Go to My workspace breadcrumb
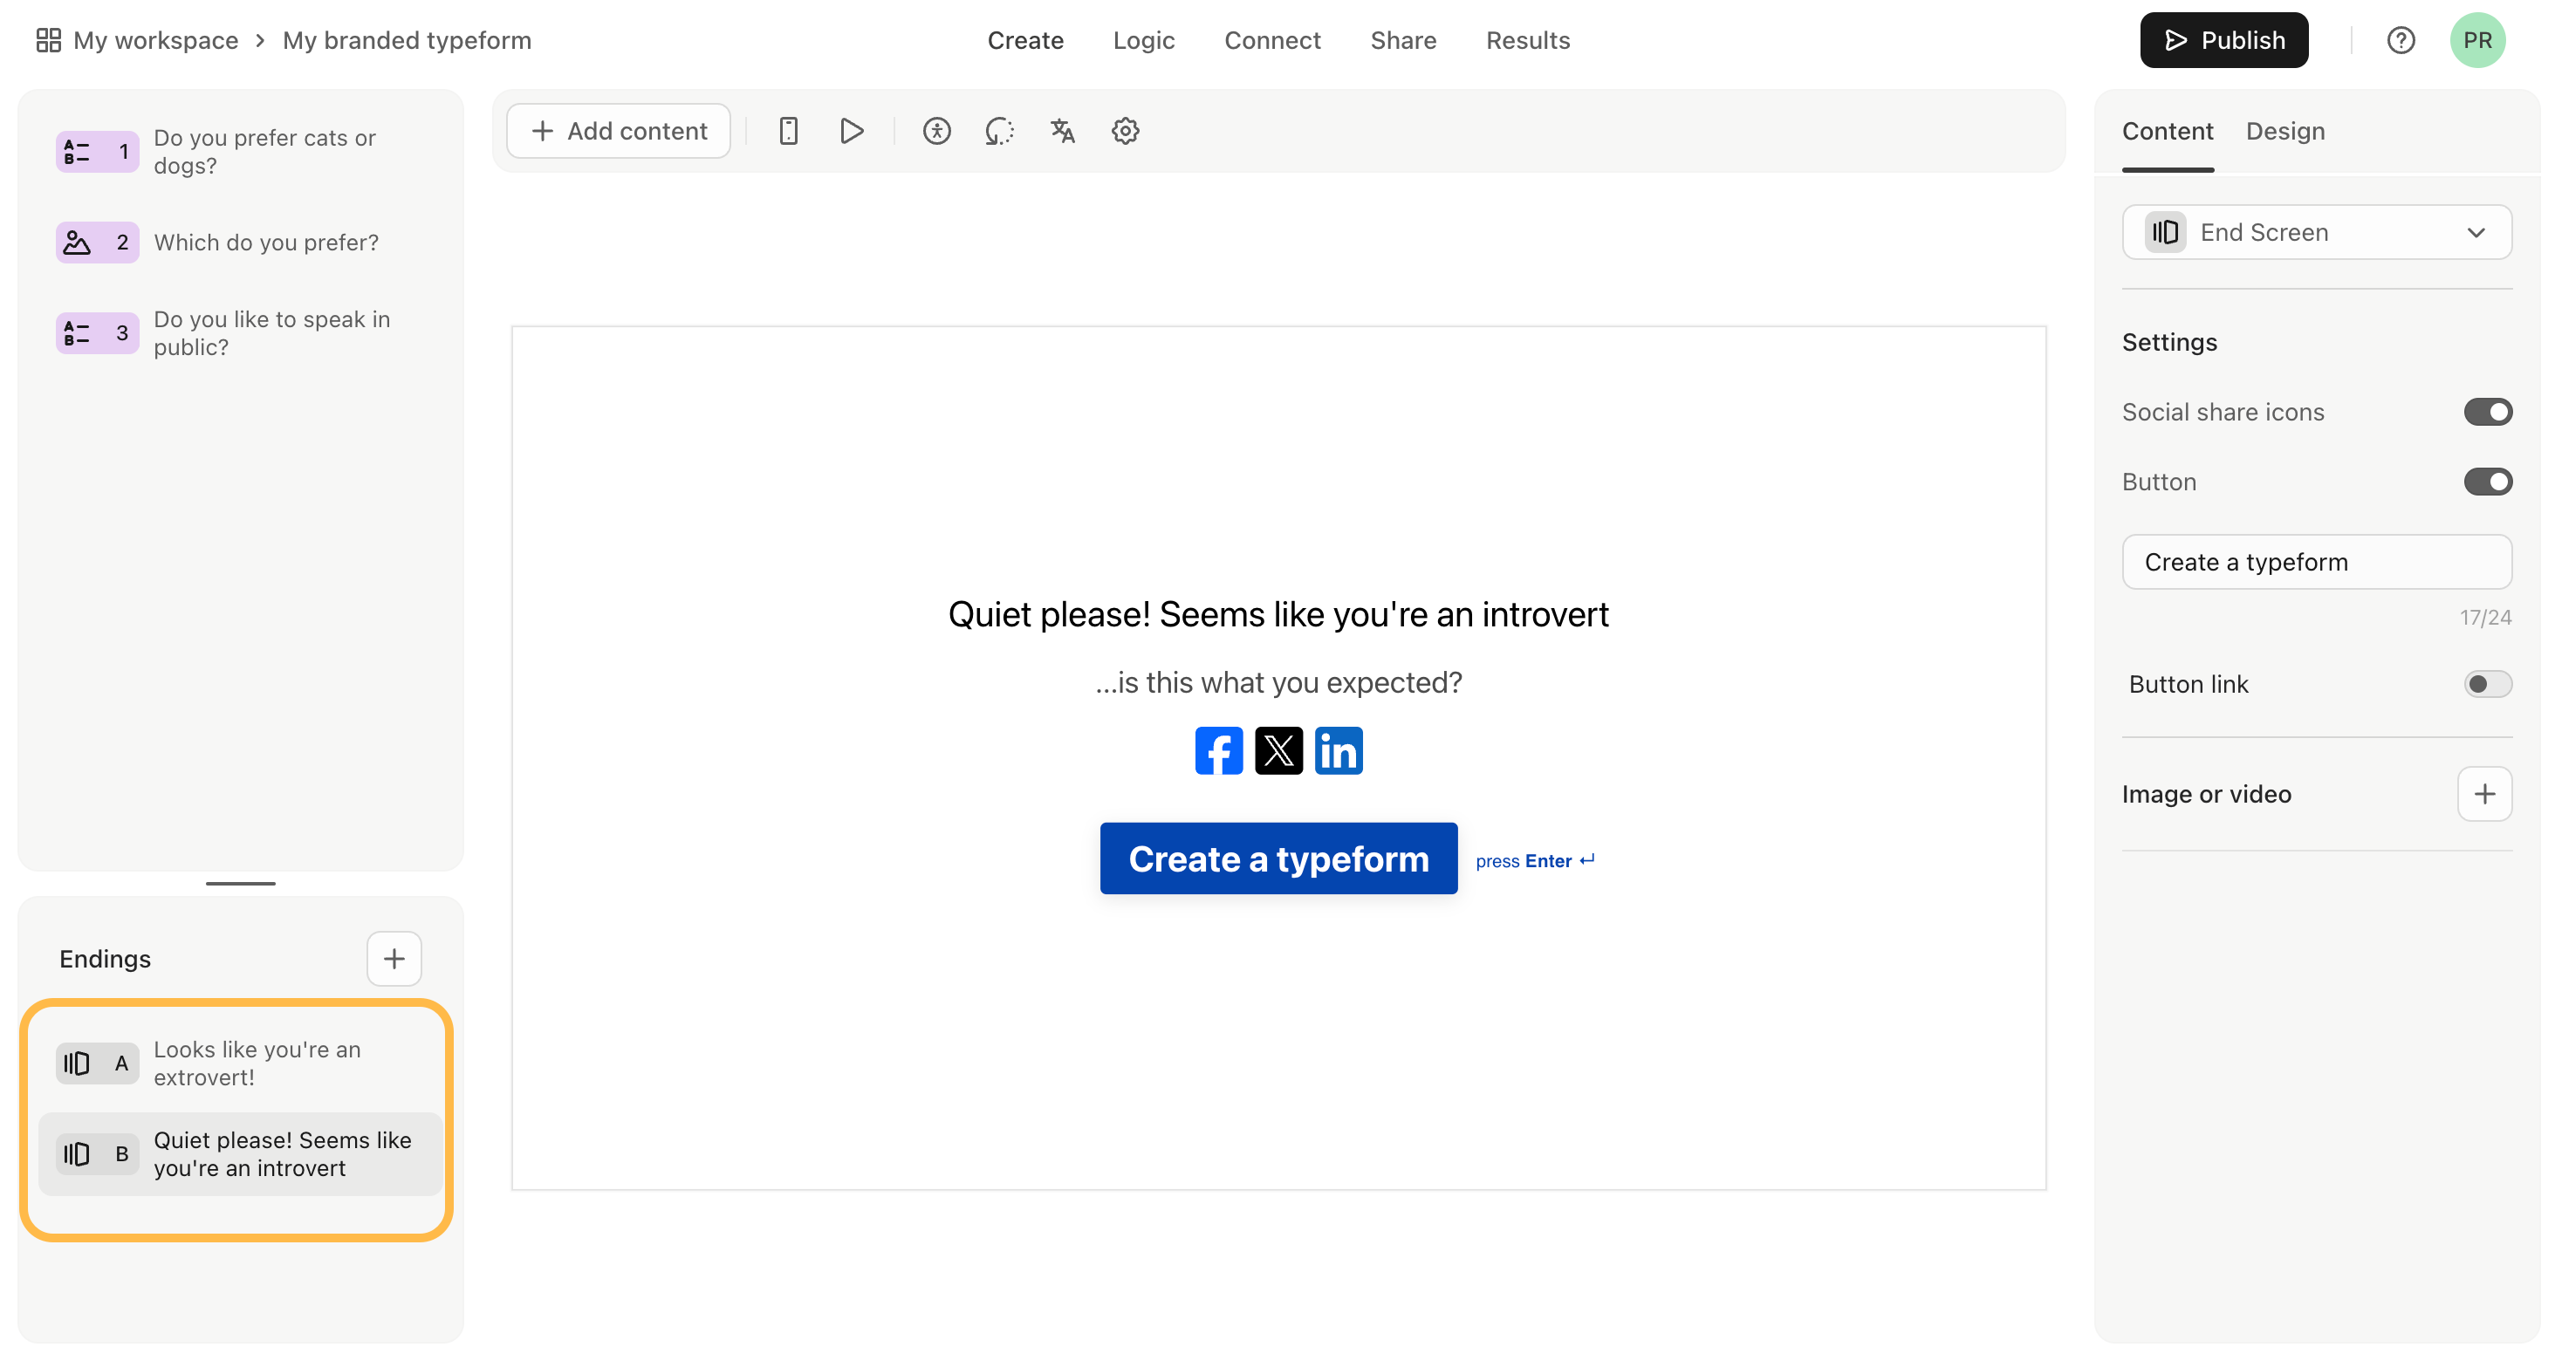Screen dimensions: 2555x1361 point(154,41)
